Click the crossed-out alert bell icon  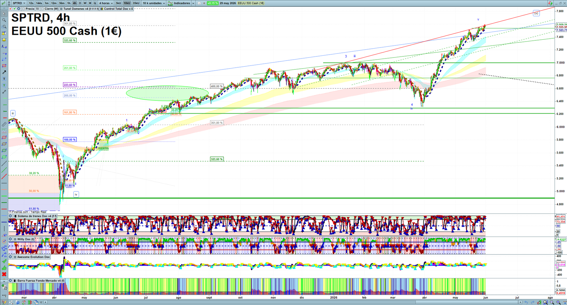pyautogui.click(x=4, y=33)
